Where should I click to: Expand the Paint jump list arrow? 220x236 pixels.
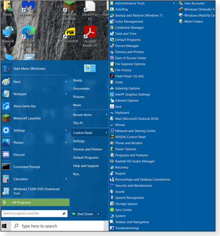[x=66, y=82]
